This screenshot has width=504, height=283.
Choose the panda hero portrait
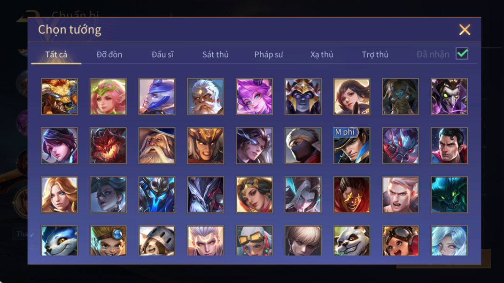pyautogui.click(x=352, y=241)
